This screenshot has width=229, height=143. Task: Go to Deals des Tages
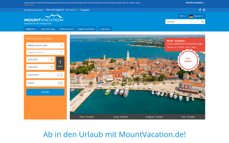pos(48,29)
